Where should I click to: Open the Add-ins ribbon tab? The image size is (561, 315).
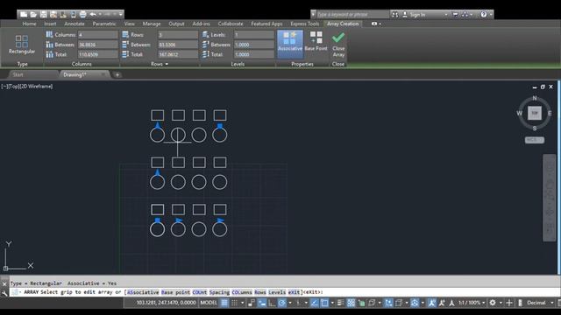(201, 24)
